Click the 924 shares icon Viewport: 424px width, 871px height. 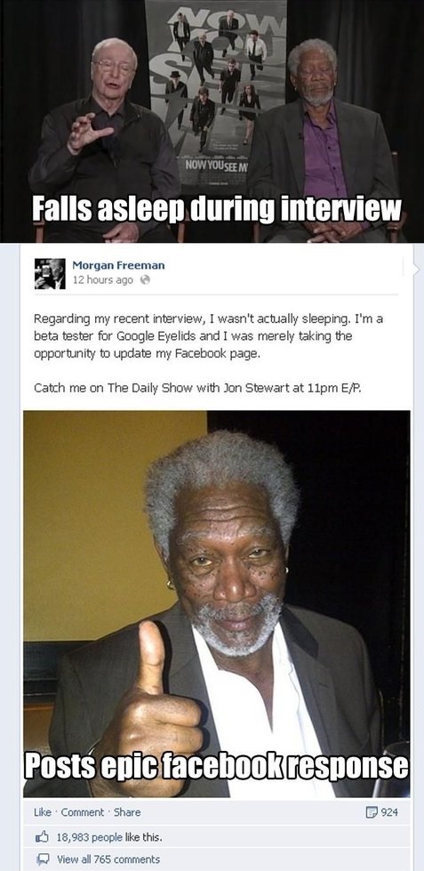(372, 812)
